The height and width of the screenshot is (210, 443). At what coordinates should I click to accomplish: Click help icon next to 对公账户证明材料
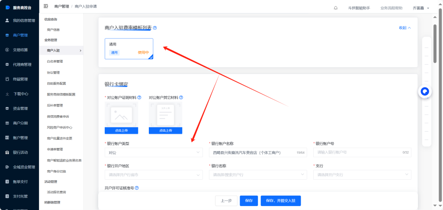pyautogui.click(x=139, y=97)
